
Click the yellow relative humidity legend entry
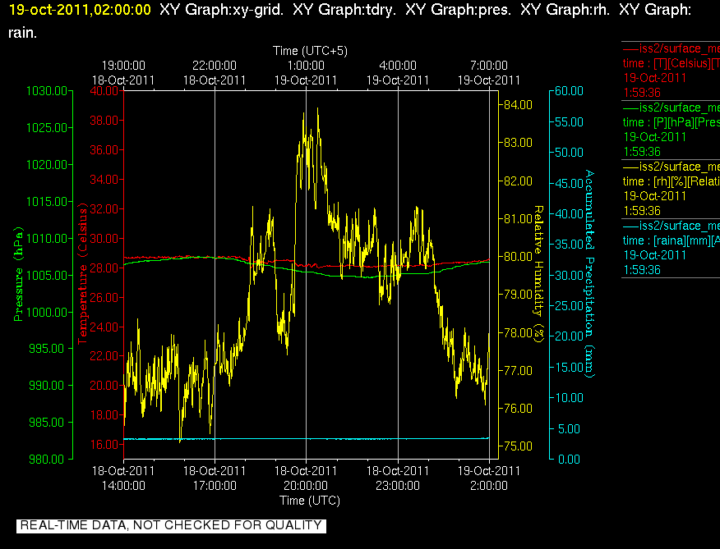pyautogui.click(x=671, y=189)
